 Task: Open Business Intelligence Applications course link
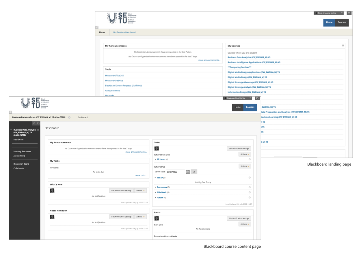click(254, 62)
